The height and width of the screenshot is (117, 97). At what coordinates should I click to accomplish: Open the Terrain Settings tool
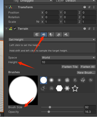coord(66,34)
